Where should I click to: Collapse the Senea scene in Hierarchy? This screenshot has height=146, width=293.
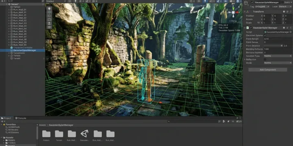(7, 4)
